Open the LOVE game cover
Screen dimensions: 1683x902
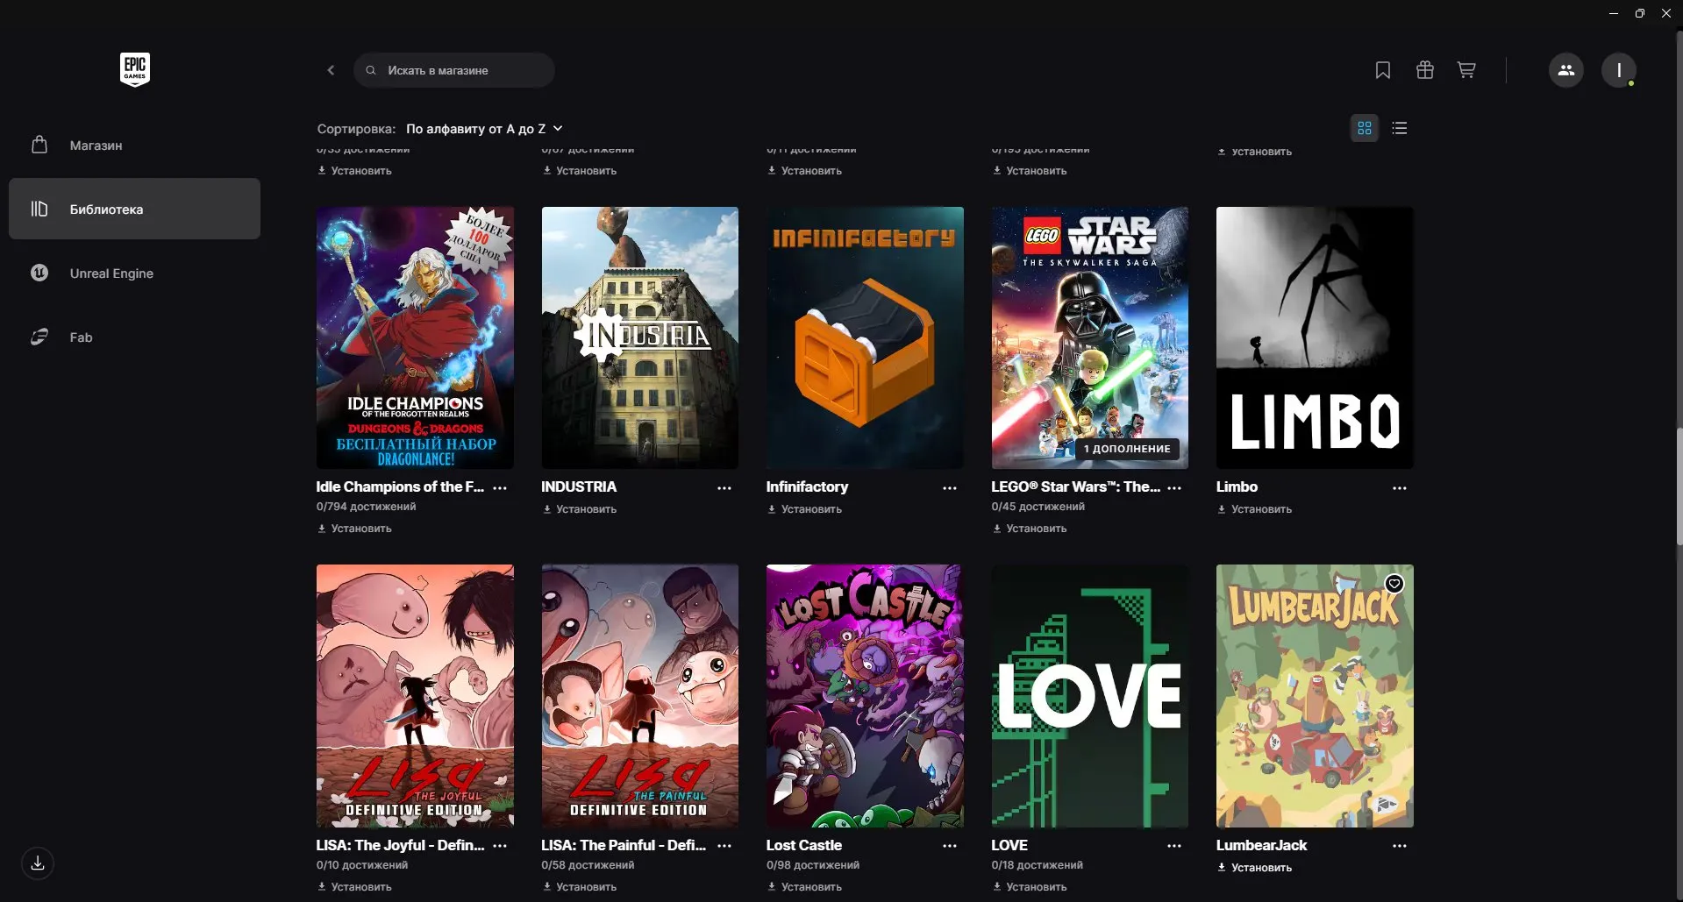coord(1090,696)
